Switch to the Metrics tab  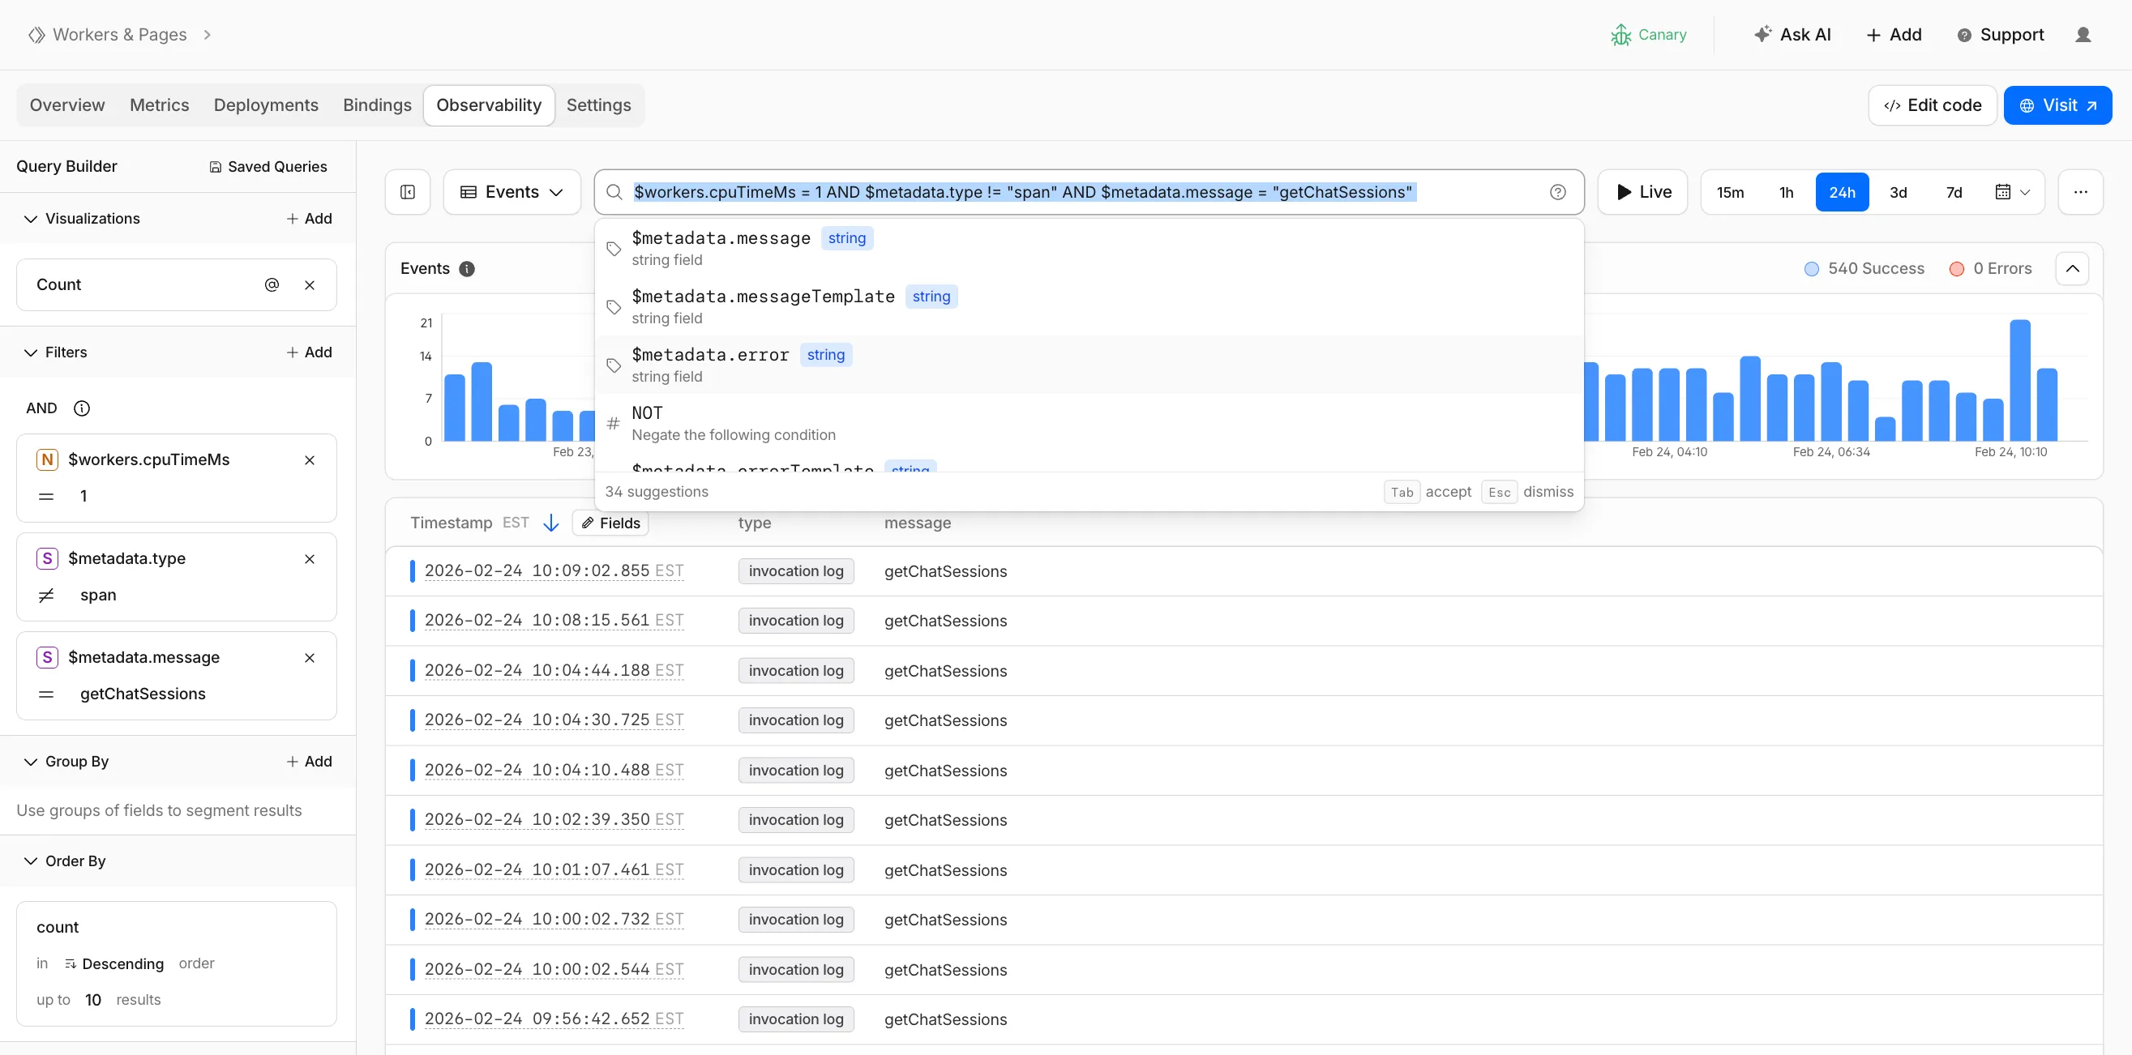159,105
